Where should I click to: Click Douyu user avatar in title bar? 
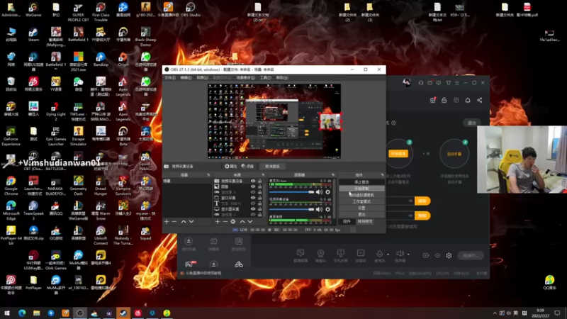tap(407, 83)
